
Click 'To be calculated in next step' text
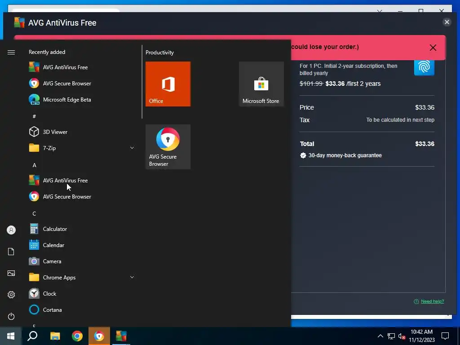click(400, 119)
